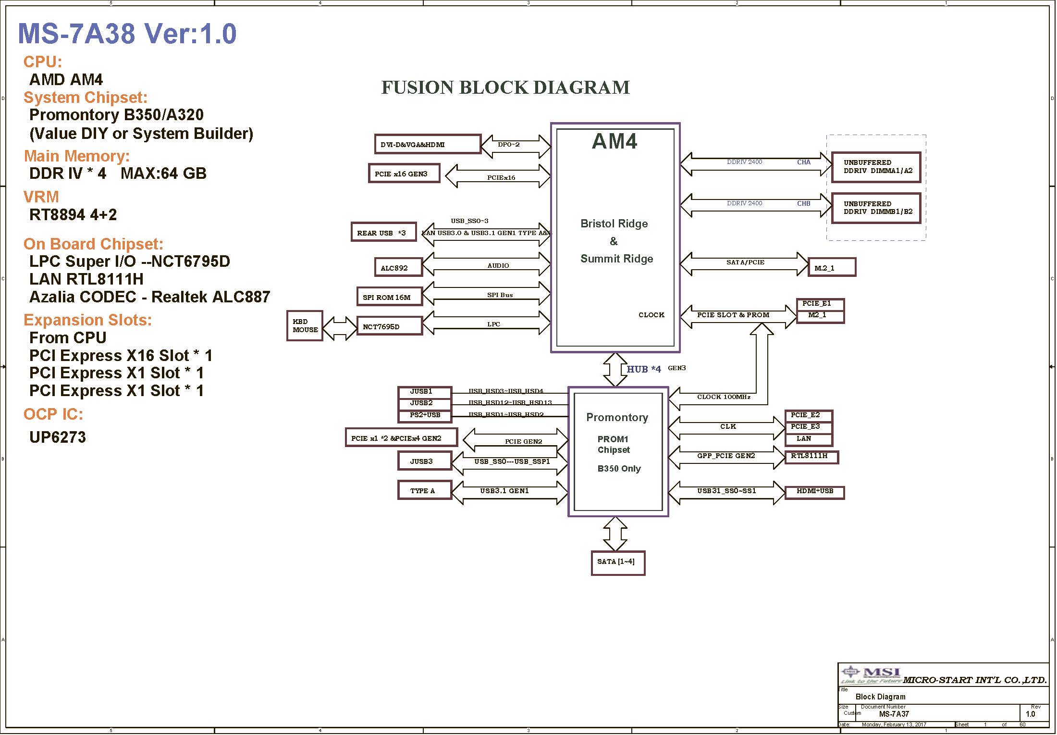The image size is (1057, 735).
Task: Select the "SATA/PCIE" arrow label
Action: [745, 262]
